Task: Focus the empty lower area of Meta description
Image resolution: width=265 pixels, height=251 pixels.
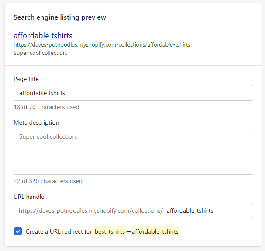Action: click(x=133, y=159)
